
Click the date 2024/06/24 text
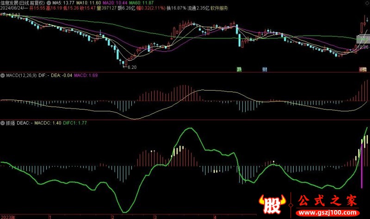[x=12, y=8]
